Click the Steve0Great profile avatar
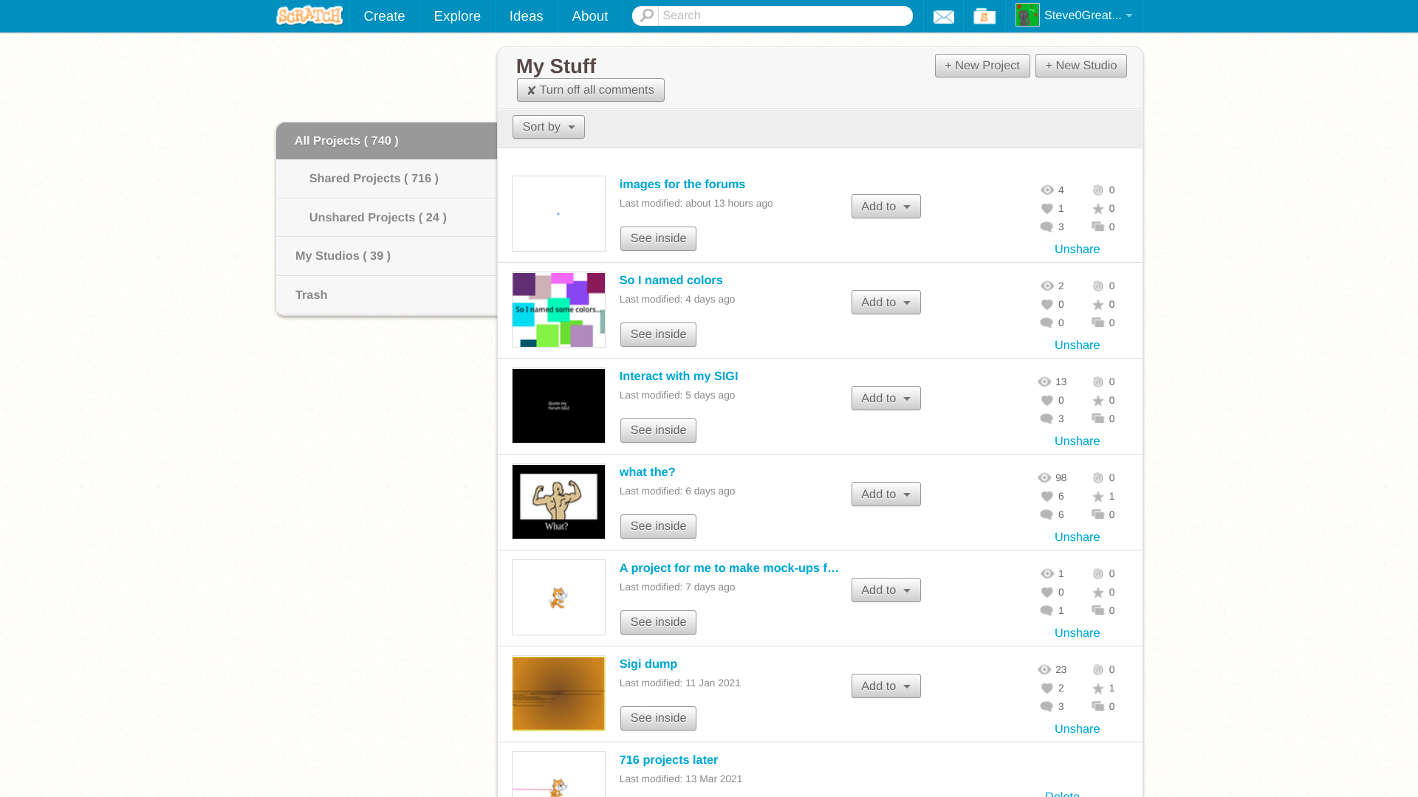1418x797 pixels. coord(1027,15)
